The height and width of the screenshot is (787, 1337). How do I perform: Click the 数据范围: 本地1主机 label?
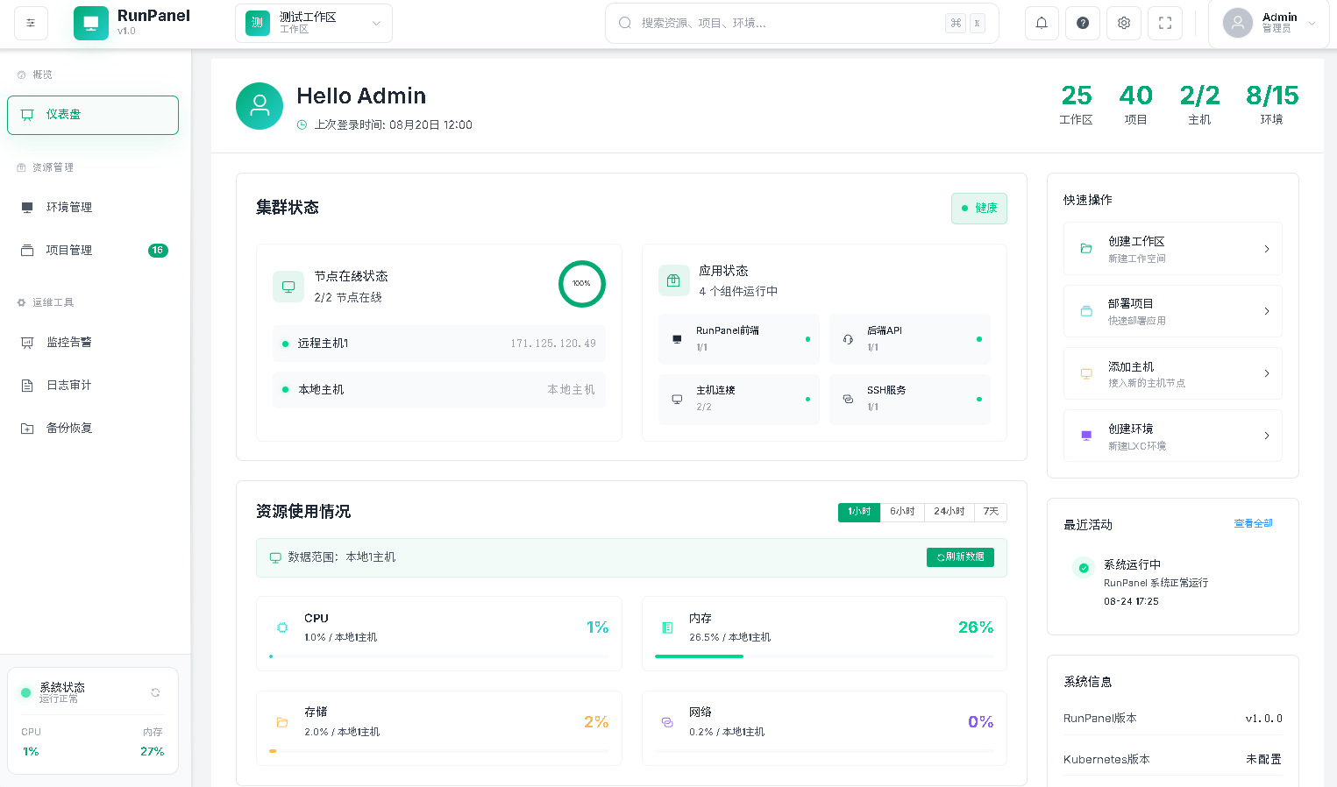click(x=342, y=557)
